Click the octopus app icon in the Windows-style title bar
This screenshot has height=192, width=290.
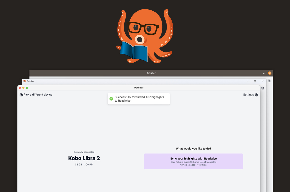coord(25,81)
